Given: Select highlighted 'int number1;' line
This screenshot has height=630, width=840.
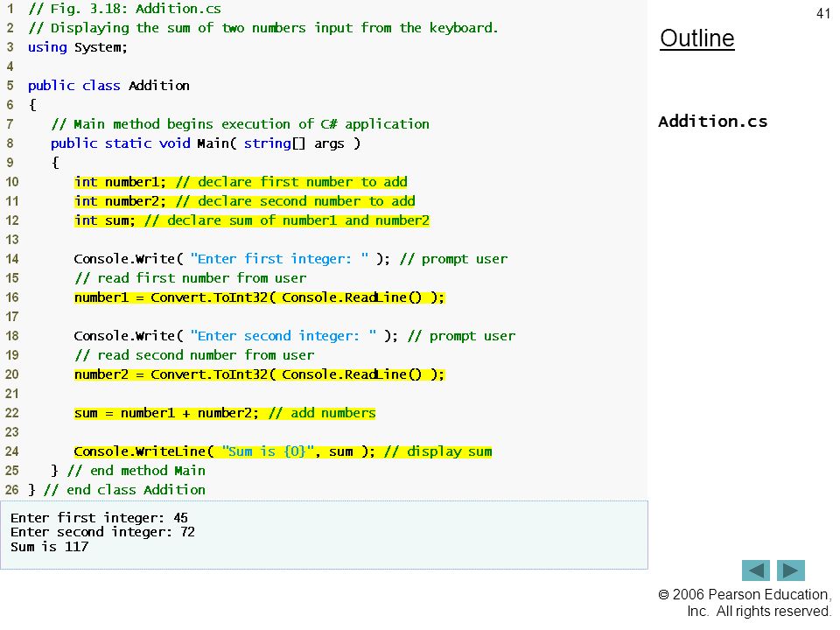Looking at the screenshot, I should [x=241, y=182].
